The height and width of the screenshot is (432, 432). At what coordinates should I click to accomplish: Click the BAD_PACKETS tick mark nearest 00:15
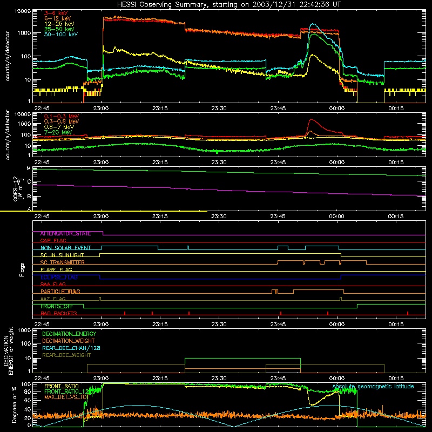[x=408, y=313]
